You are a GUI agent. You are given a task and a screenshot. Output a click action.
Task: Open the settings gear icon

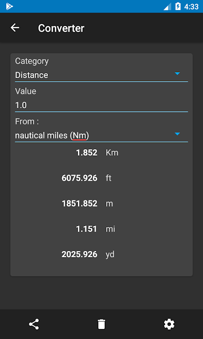tap(169, 324)
